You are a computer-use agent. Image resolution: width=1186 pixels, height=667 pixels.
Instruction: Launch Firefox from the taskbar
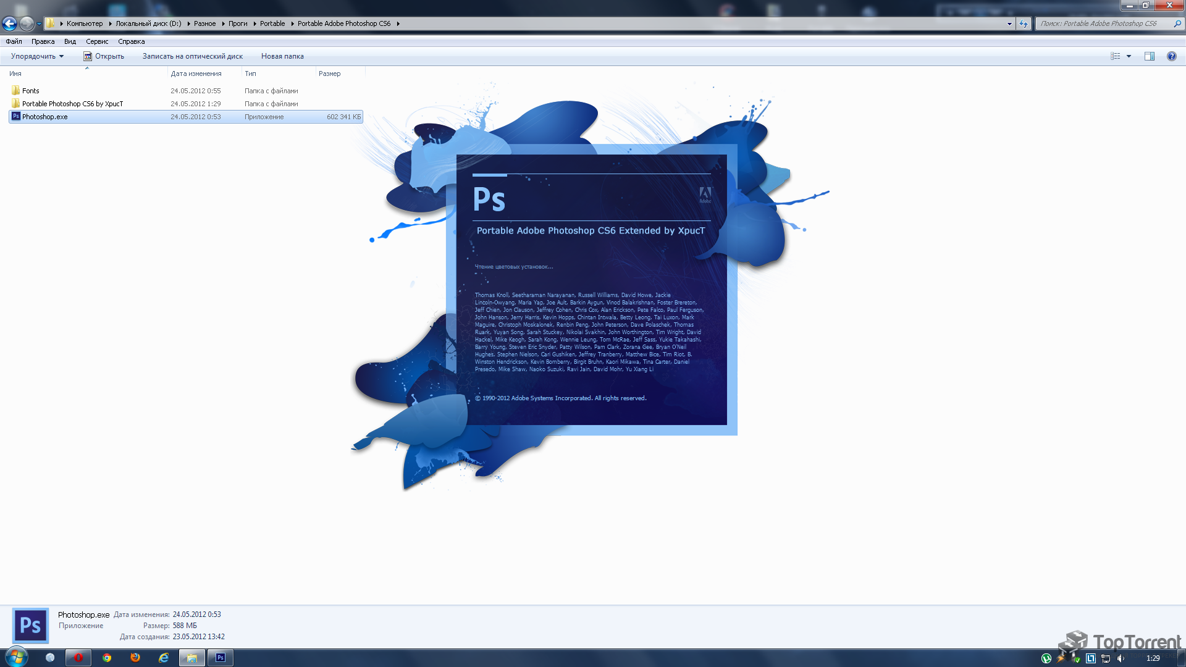click(x=135, y=658)
